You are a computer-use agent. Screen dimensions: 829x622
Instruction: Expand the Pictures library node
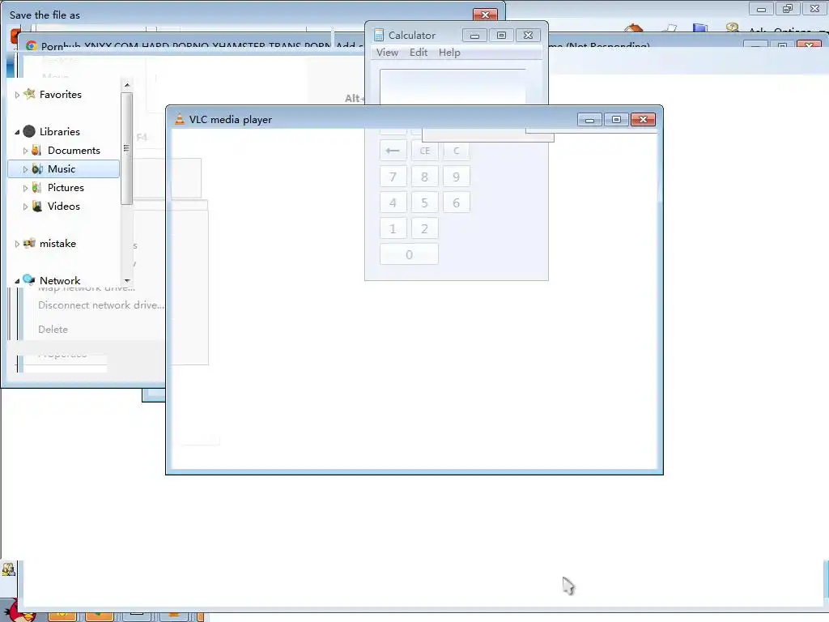25,188
